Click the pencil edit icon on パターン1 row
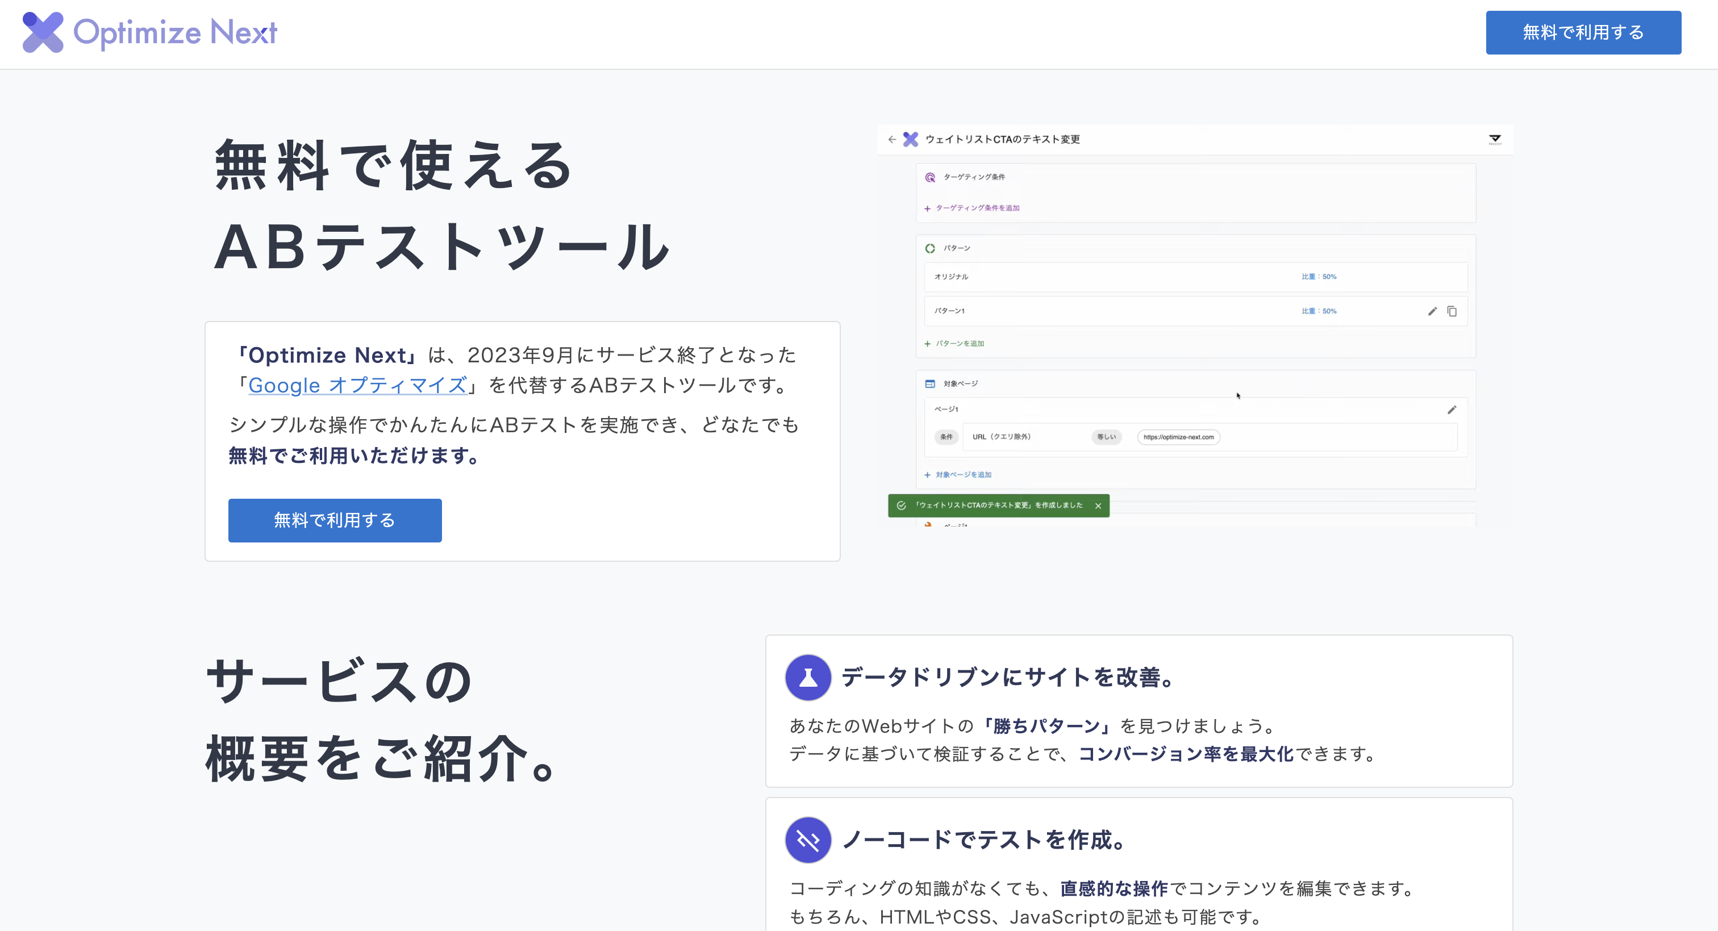 click(x=1432, y=311)
